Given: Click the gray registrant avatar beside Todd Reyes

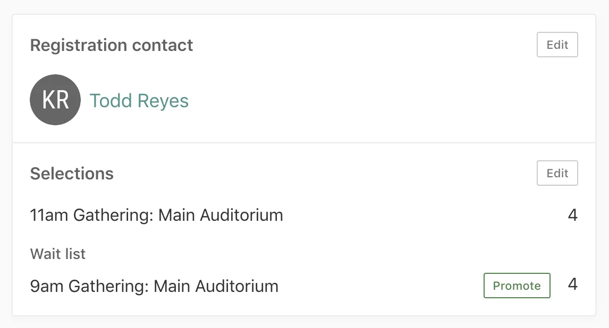Looking at the screenshot, I should pos(55,100).
